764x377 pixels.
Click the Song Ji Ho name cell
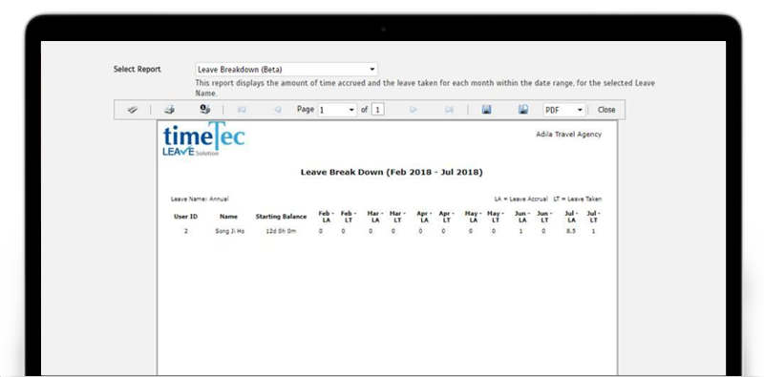[x=230, y=231]
